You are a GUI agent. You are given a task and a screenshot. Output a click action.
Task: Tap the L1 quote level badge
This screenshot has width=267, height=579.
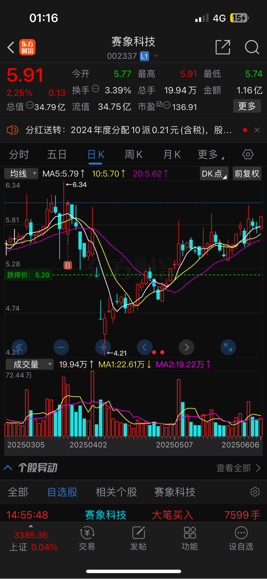click(x=144, y=56)
